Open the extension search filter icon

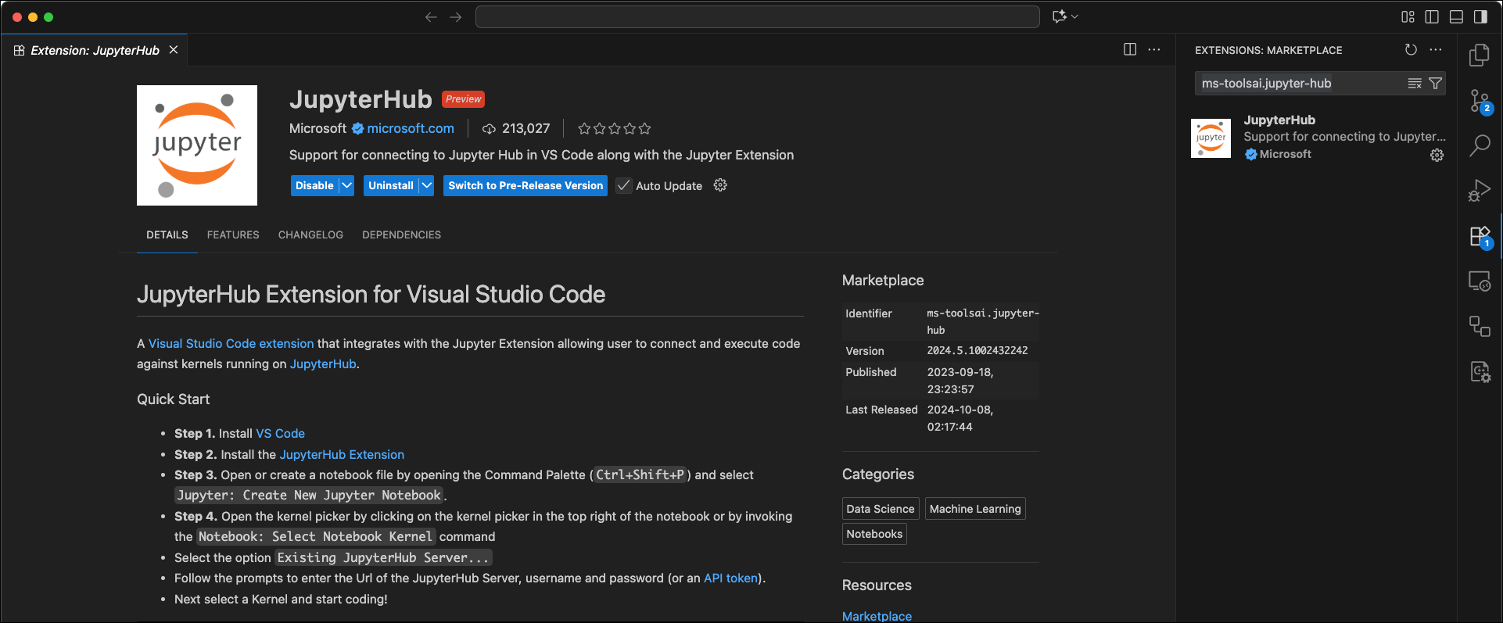(x=1435, y=84)
